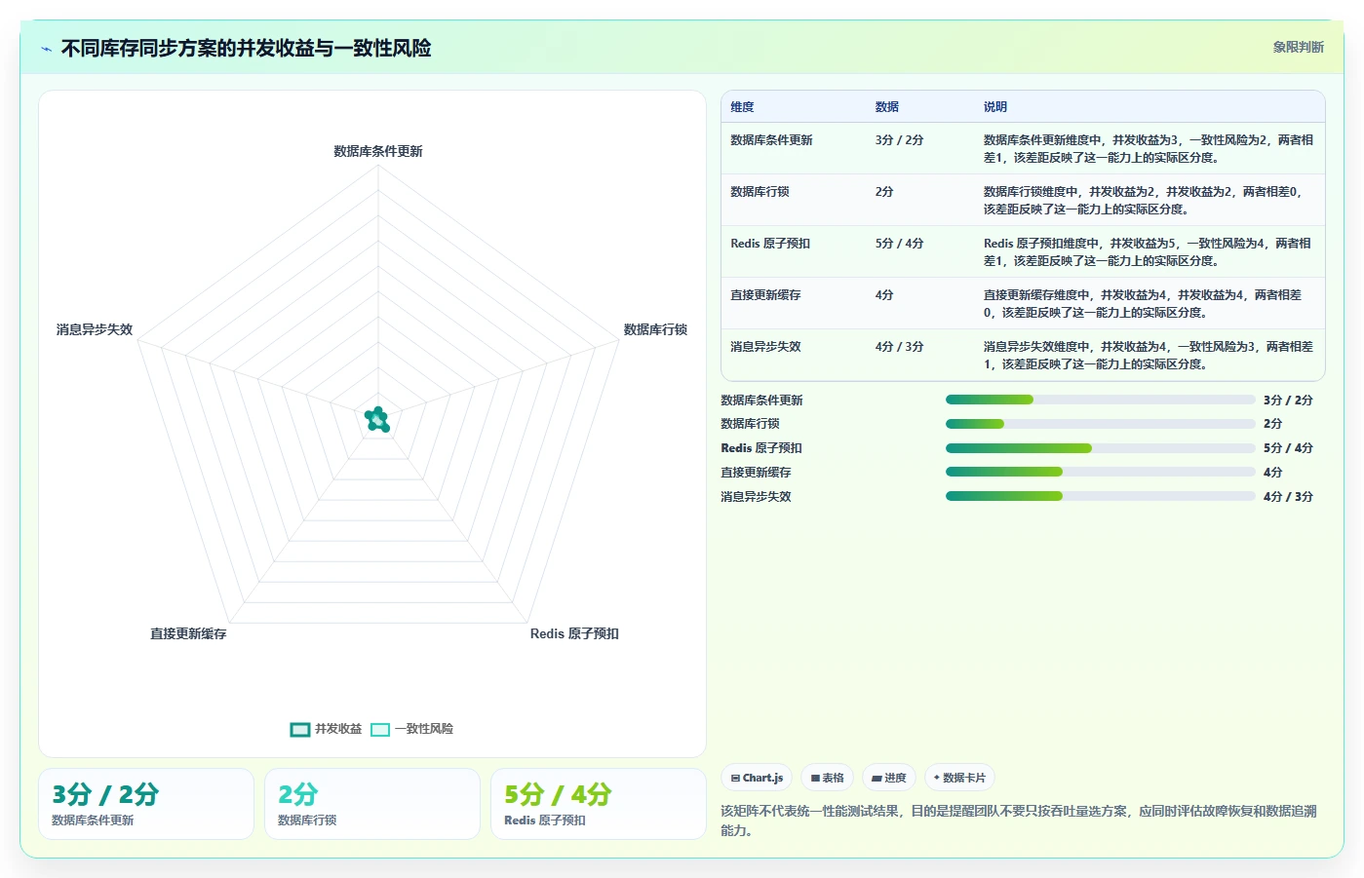1364x878 pixels.
Task: Click the bold Redis 原子预扣 progress label
Action: coord(761,448)
